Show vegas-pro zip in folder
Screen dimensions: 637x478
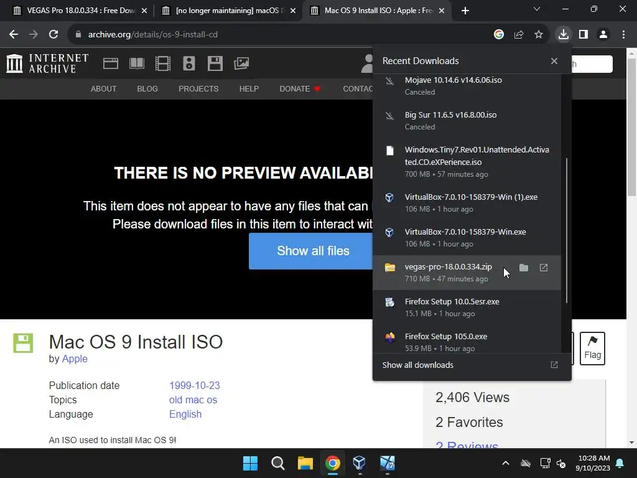pos(524,268)
